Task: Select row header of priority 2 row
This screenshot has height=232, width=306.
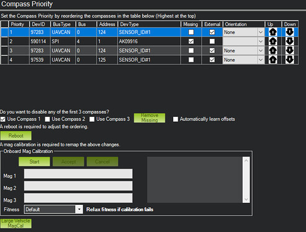Action: tap(4, 41)
